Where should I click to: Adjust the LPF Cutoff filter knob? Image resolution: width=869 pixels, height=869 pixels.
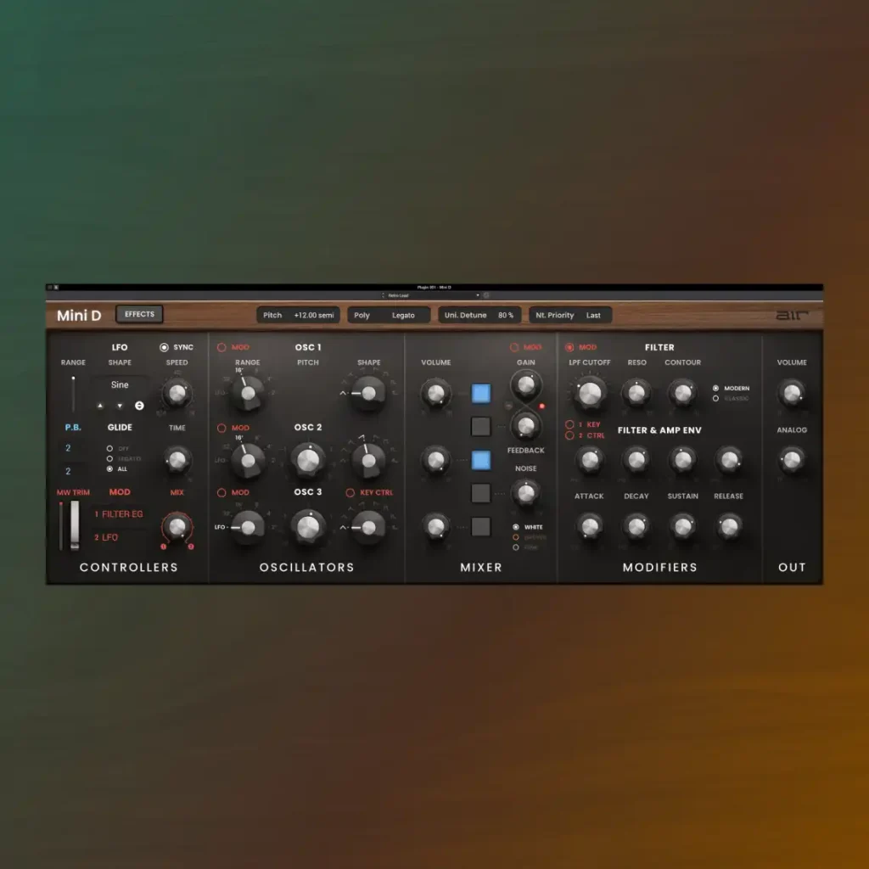coord(589,392)
